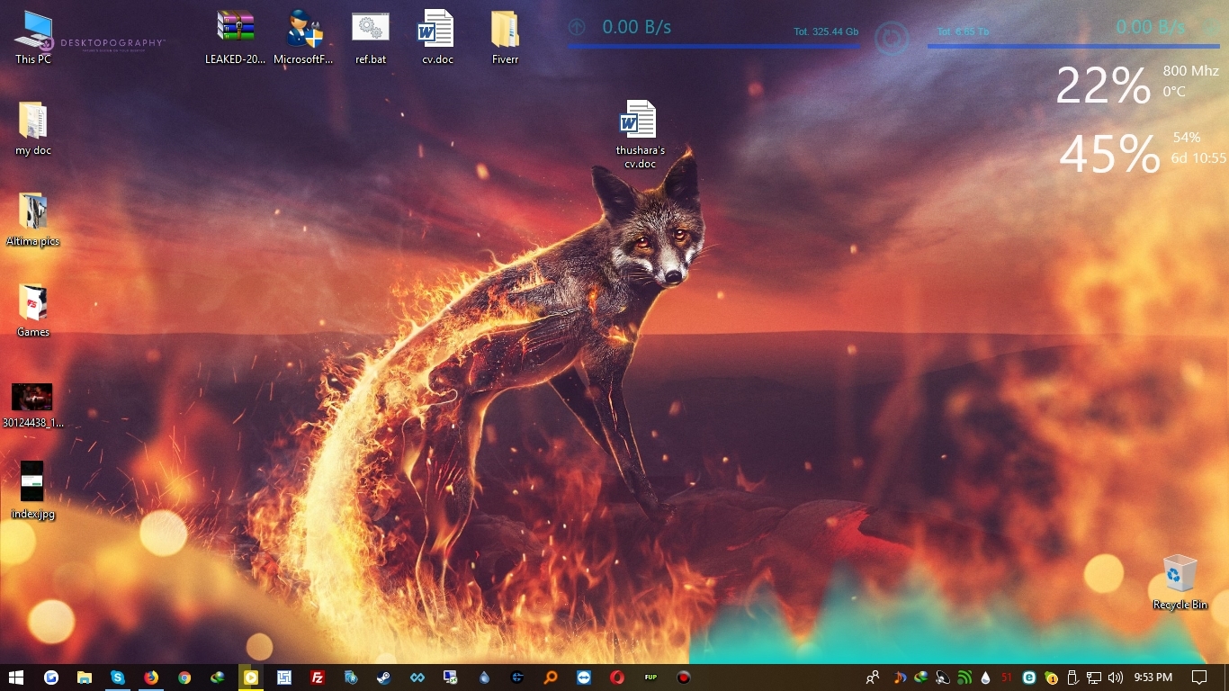Click the upload arrow in network widget
Screen dimensions: 1229x691
pyautogui.click(x=577, y=27)
